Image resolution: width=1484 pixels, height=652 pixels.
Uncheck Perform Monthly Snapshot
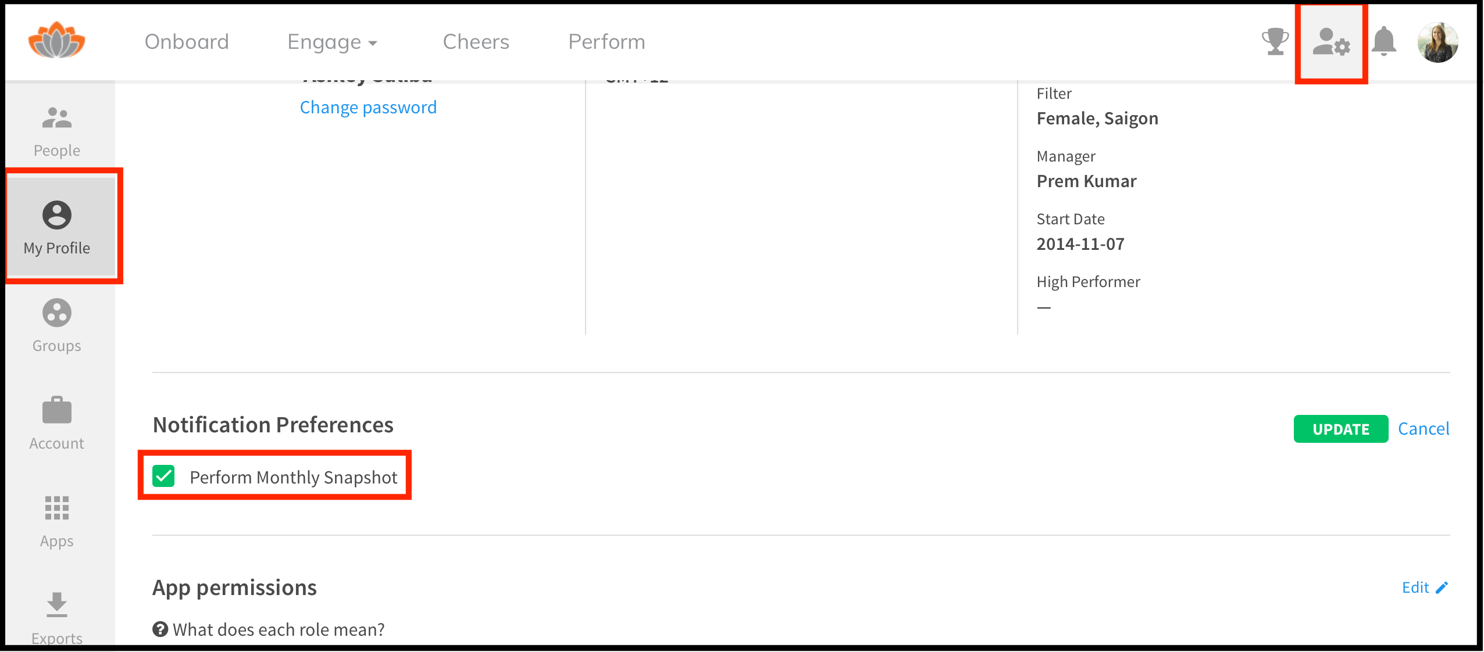pyautogui.click(x=164, y=476)
